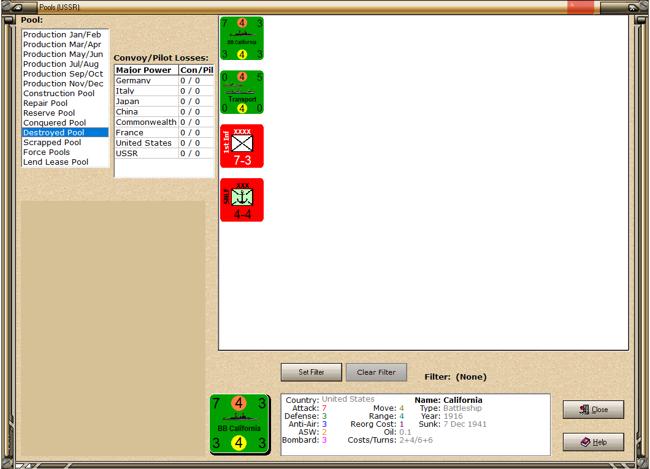This screenshot has height=469, width=650.
Task: Click the Japan row in losses table
Action: coord(164,102)
